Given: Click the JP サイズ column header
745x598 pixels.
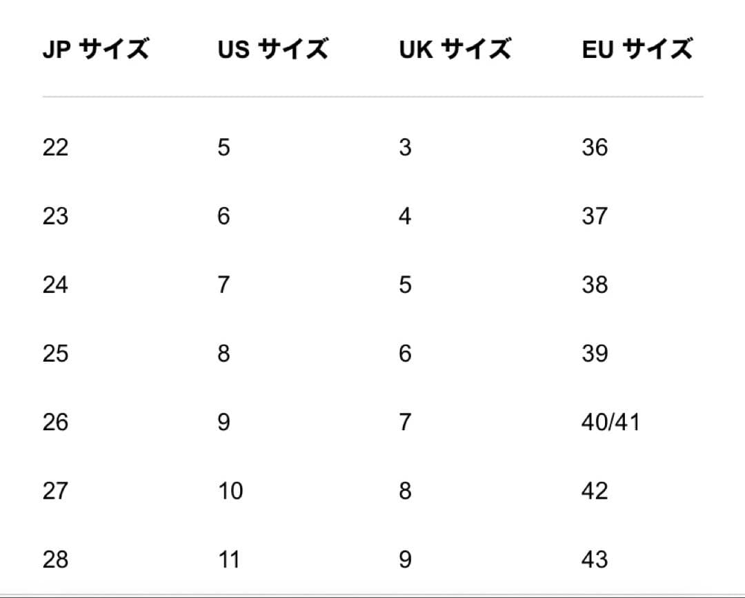Looking at the screenshot, I should click(x=95, y=50).
